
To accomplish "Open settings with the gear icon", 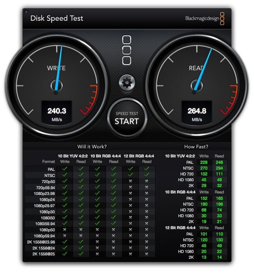I will coord(126,82).
